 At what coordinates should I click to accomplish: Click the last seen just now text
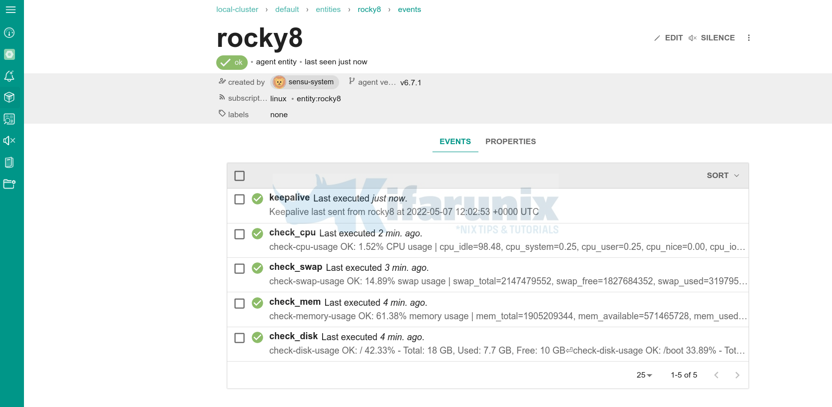coord(336,62)
